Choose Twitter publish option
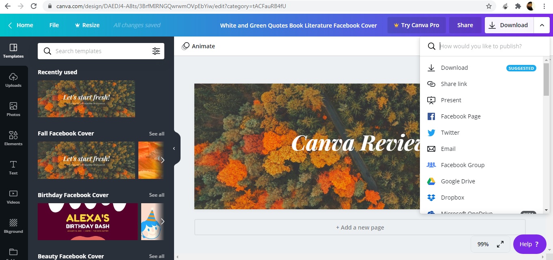The width and height of the screenshot is (553, 260). (482, 133)
